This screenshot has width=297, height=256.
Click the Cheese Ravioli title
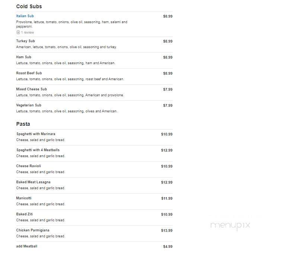pos(28,166)
